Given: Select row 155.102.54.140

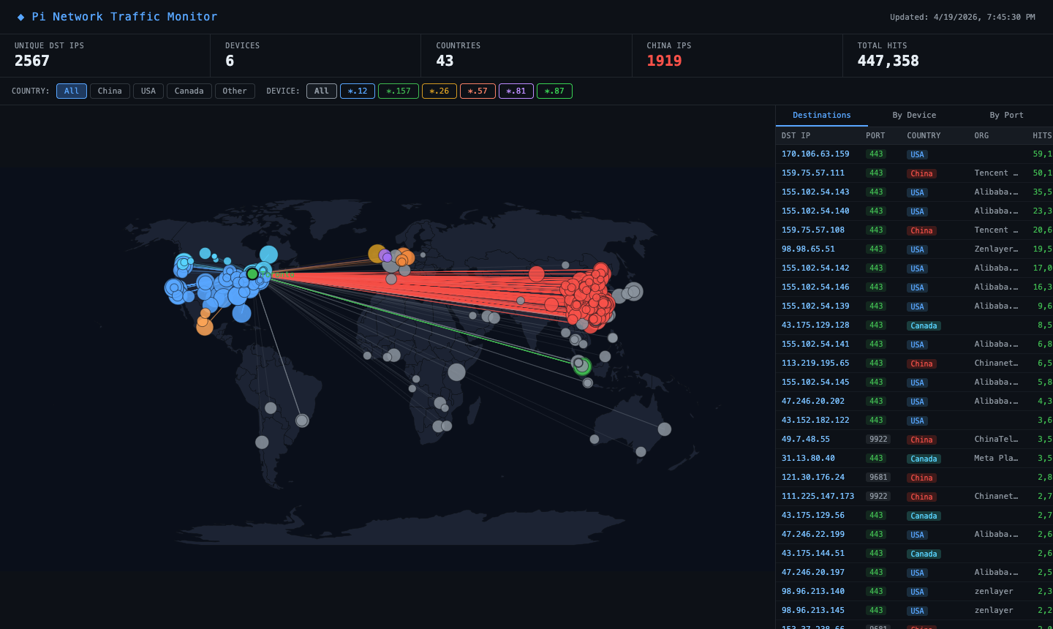Looking at the screenshot, I should pos(914,211).
